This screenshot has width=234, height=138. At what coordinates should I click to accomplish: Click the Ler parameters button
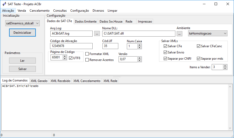pos(22,61)
